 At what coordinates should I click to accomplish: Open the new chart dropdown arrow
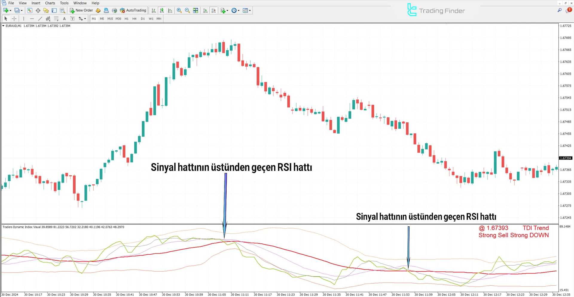(10, 10)
